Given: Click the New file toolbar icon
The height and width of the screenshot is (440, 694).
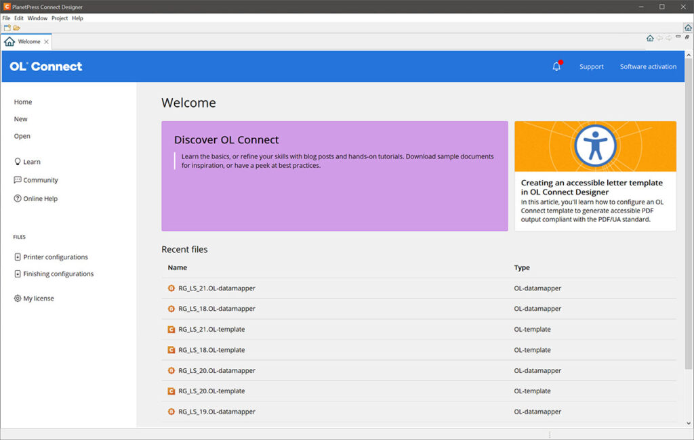Looking at the screenshot, I should (7, 28).
